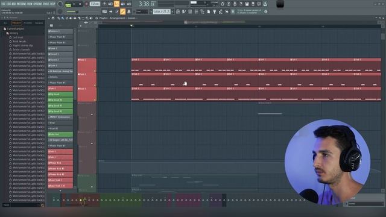Open the Browser view icon

(x=203, y=11)
